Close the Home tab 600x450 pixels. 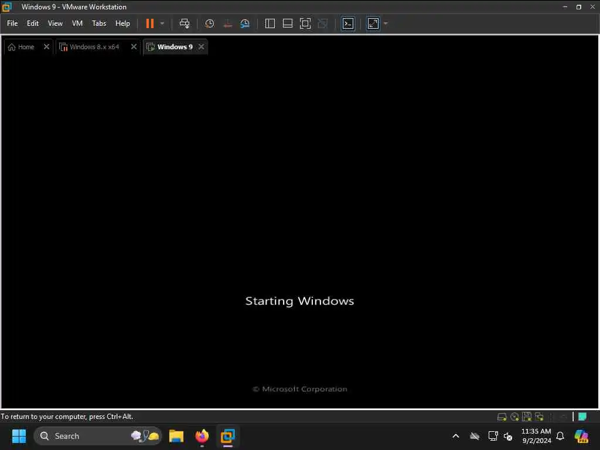tap(46, 47)
